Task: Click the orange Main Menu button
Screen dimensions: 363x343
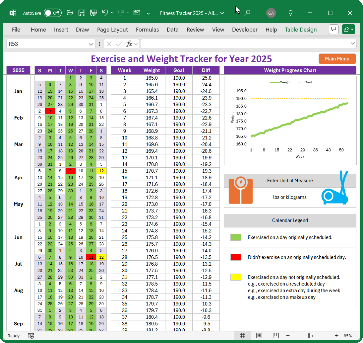Action: pos(337,59)
